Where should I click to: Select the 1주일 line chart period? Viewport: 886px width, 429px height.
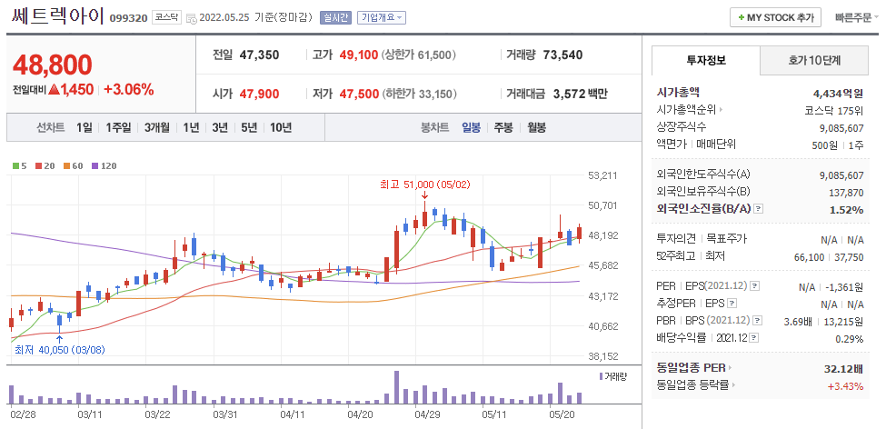(x=118, y=128)
